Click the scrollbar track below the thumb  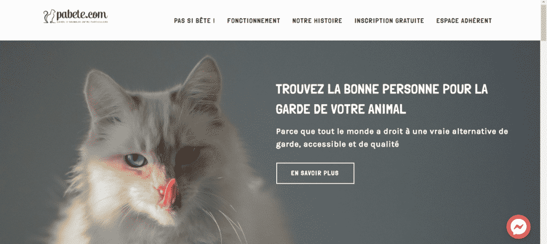tap(543, 139)
